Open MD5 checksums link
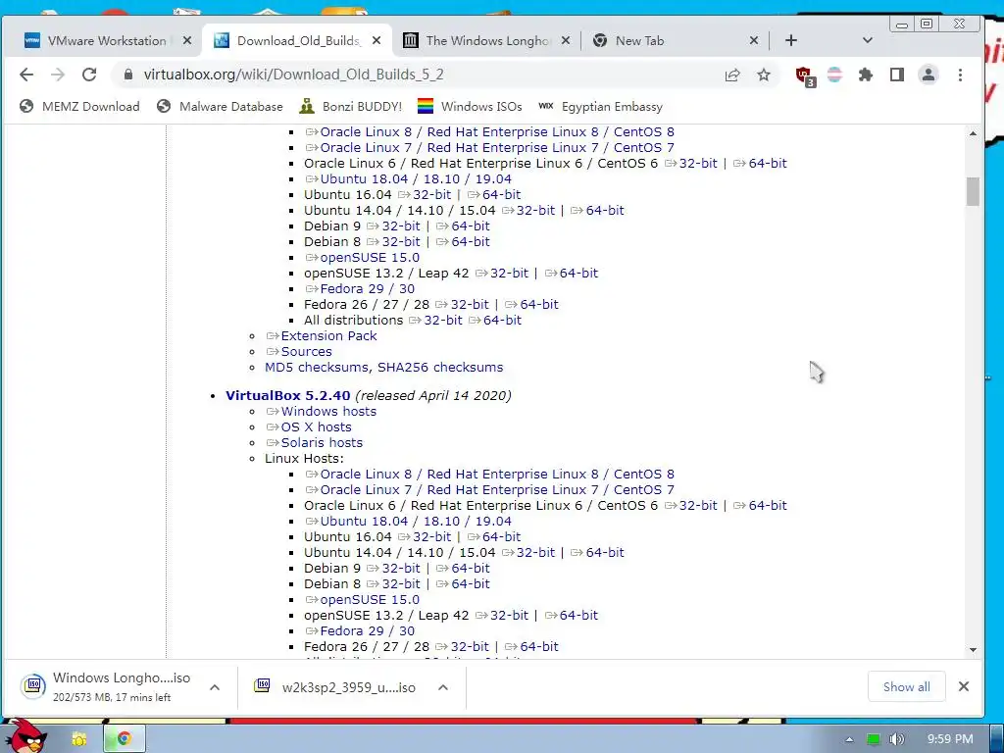 click(317, 368)
